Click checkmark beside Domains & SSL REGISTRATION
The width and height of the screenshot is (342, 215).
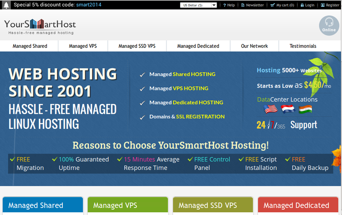tap(142, 117)
